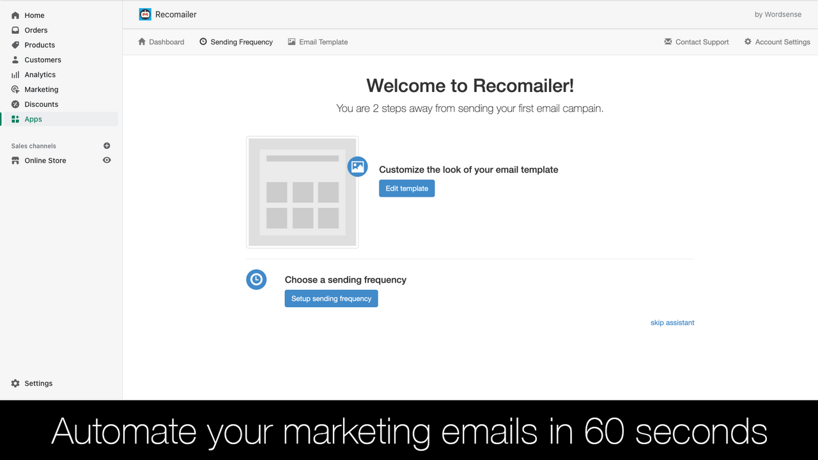Click the Products tag icon
This screenshot has width=818, height=460.
click(15, 45)
